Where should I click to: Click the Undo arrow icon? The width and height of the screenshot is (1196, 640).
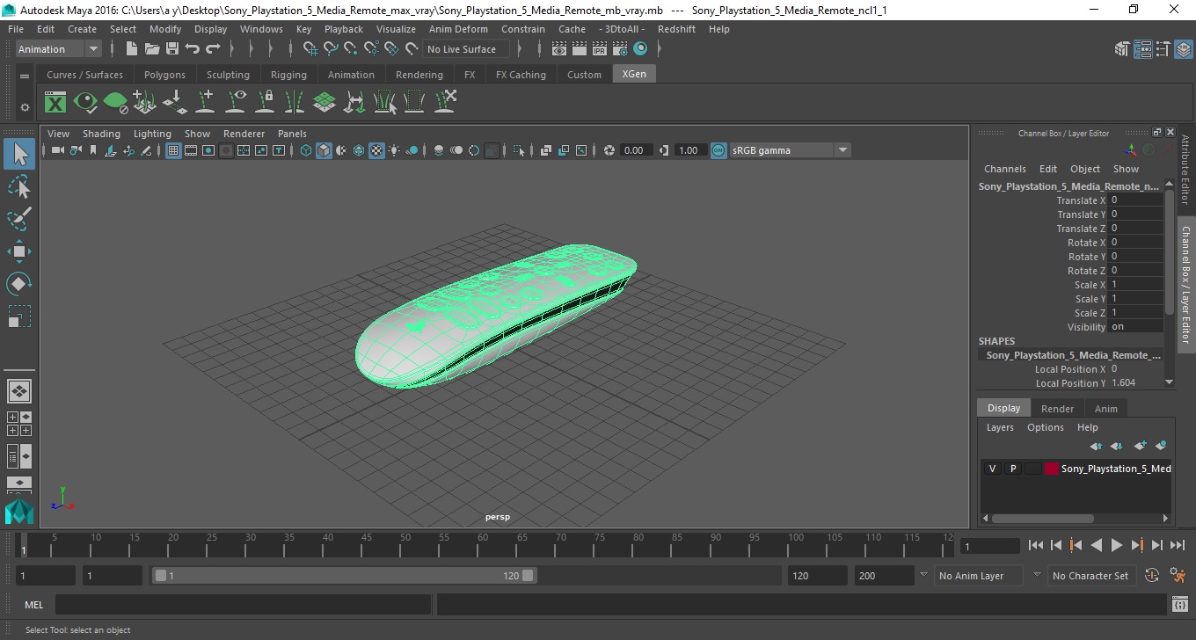coord(193,49)
